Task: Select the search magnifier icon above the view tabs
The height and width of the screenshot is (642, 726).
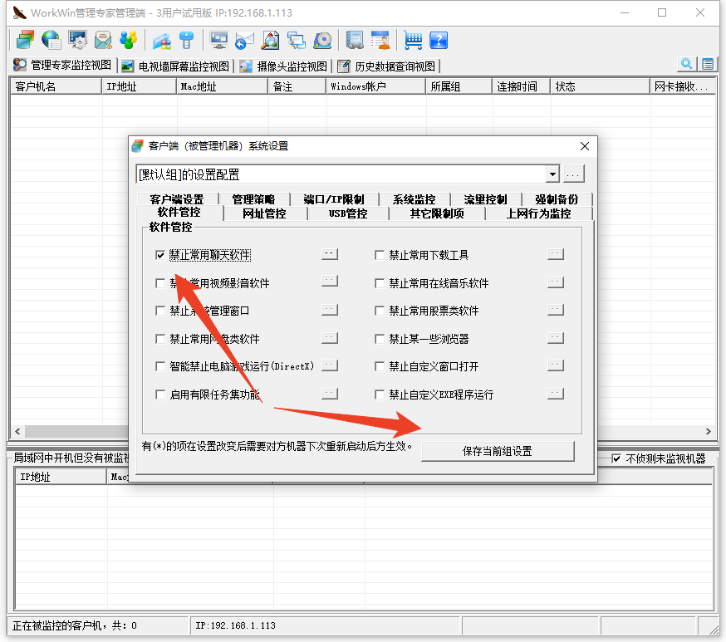Action: pyautogui.click(x=686, y=64)
